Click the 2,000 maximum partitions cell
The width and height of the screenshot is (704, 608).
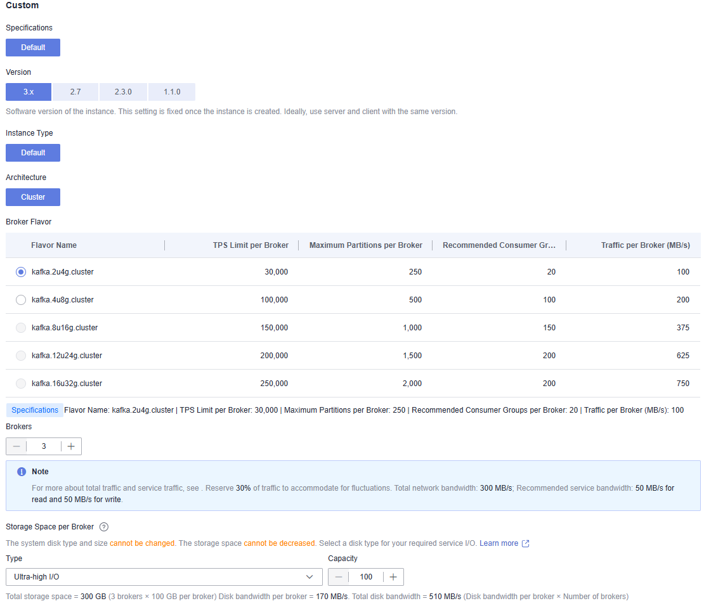coord(412,384)
